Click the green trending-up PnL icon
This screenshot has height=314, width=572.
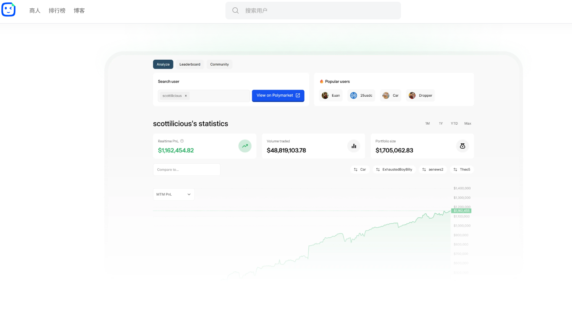tap(245, 146)
